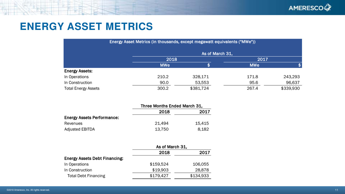Select the 8,182 Adjusted EBITDA value
The image size is (345, 194).
tap(202, 129)
